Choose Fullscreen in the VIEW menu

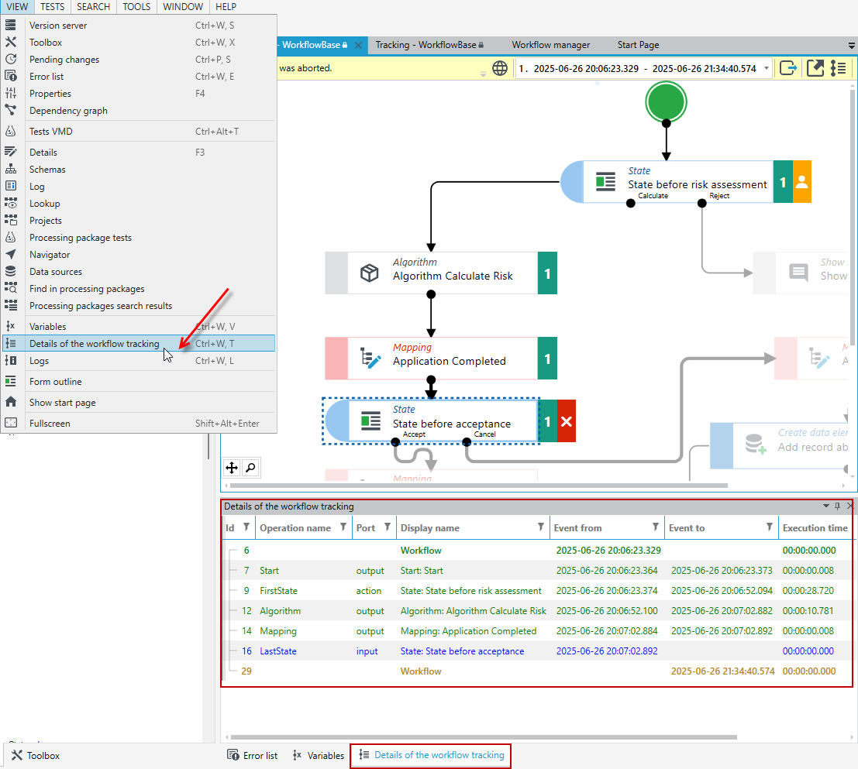pyautogui.click(x=139, y=423)
